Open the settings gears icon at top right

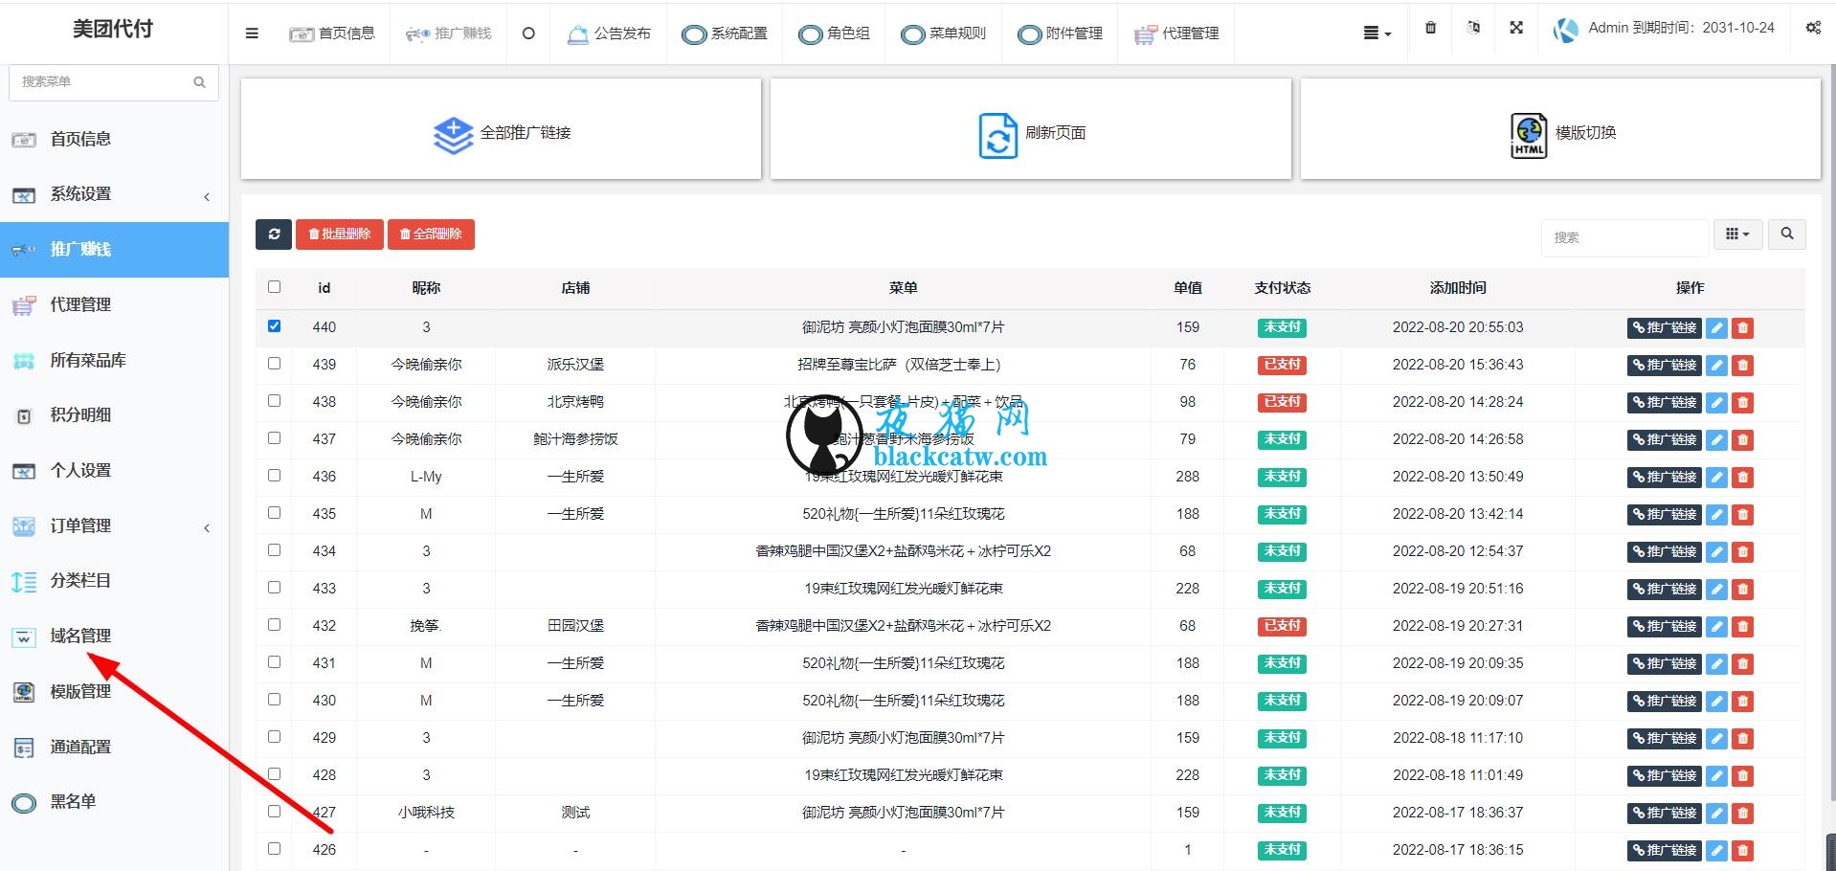(1813, 28)
